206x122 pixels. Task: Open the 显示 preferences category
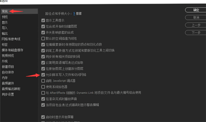pyautogui.click(x=5, y=22)
